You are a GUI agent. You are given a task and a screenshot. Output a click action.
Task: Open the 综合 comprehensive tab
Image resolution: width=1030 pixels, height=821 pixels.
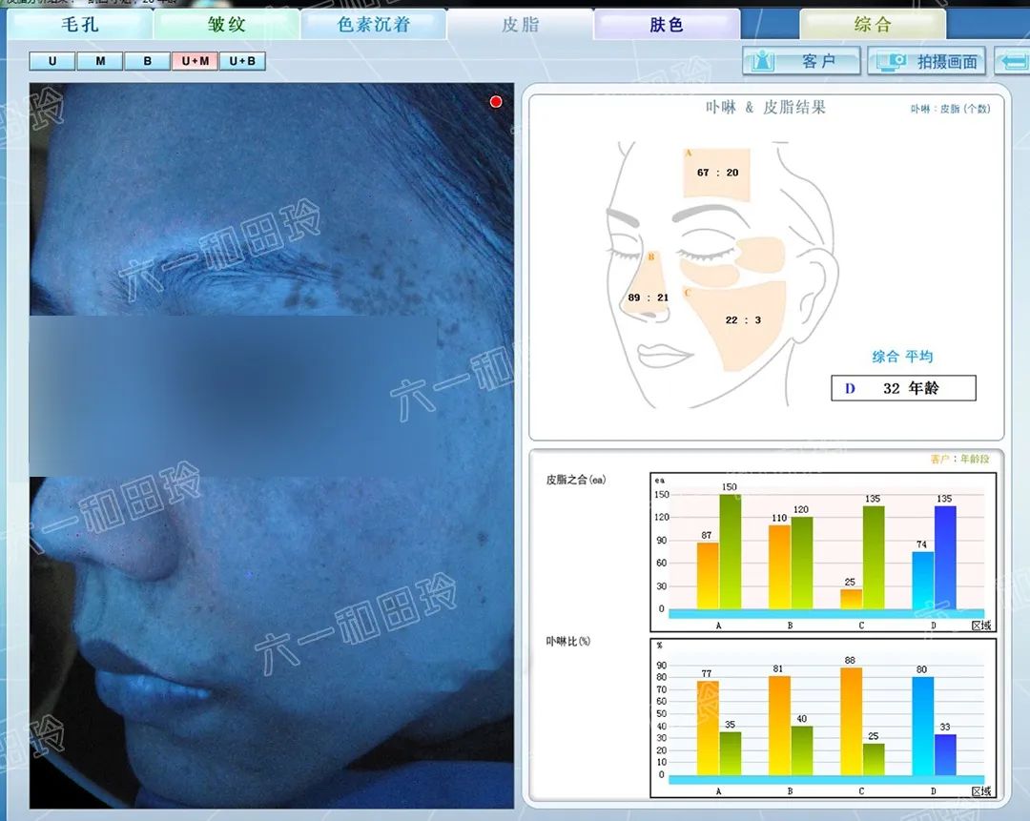tap(875, 23)
